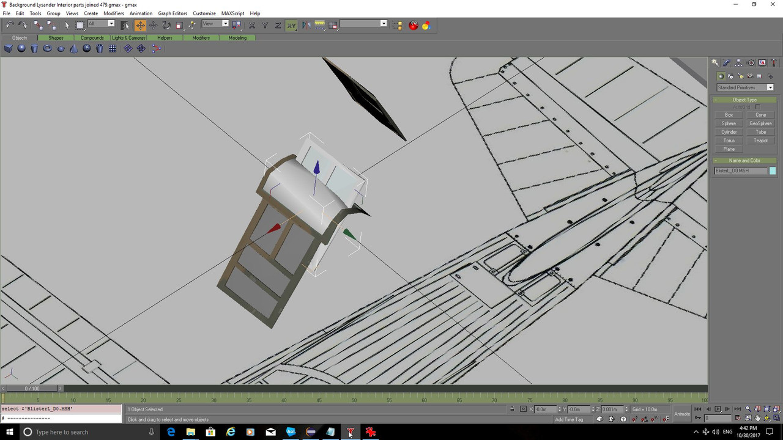Collapse the Name and Color rollout

(x=744, y=160)
